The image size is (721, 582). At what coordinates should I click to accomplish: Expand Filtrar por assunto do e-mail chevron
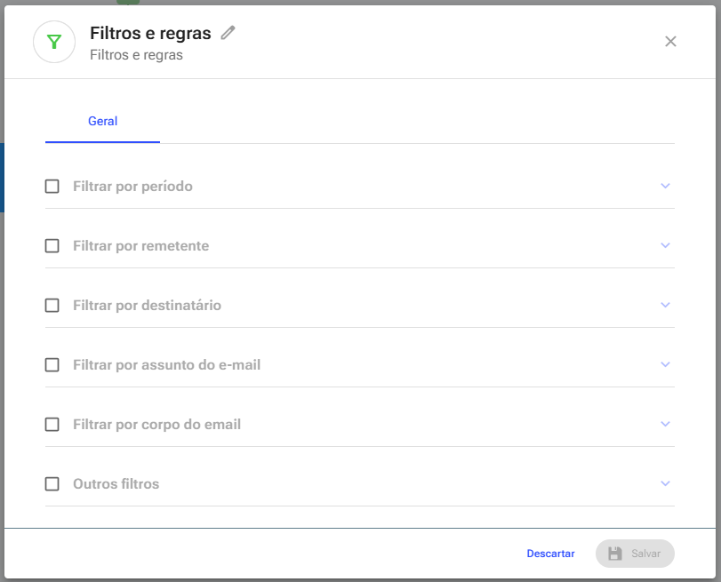click(x=665, y=364)
